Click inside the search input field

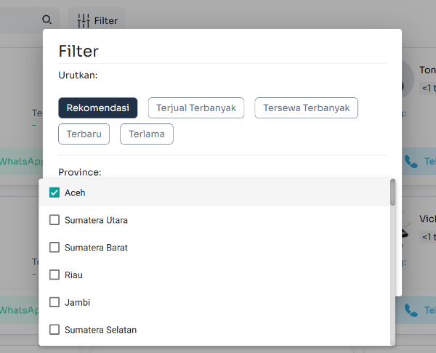tap(18, 20)
